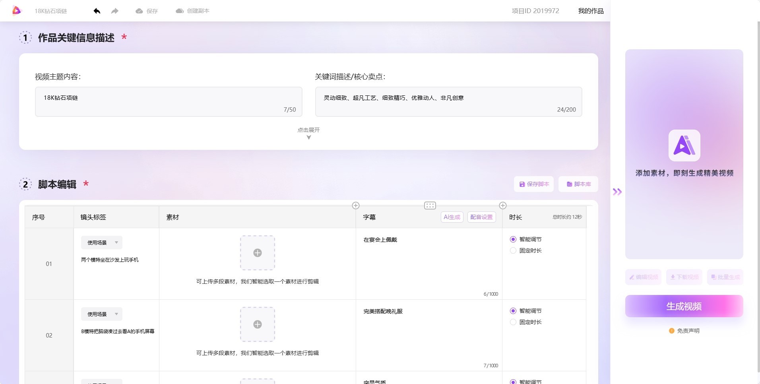Click the vertical scrollbar on the right

758,197
